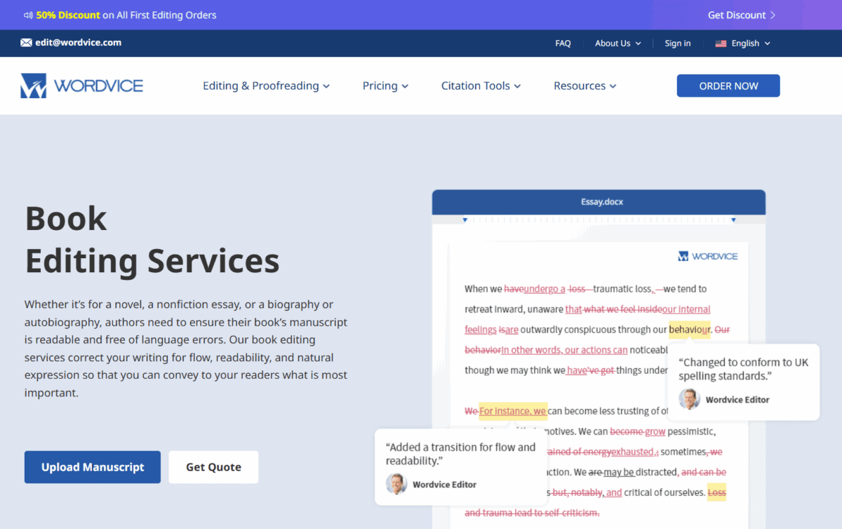Click the Sign in link

pos(677,43)
